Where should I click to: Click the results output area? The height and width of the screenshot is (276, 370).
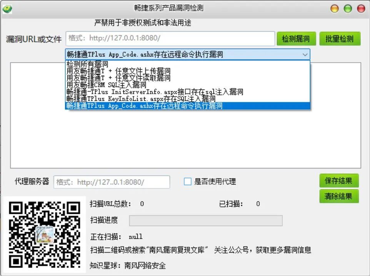[185, 139]
